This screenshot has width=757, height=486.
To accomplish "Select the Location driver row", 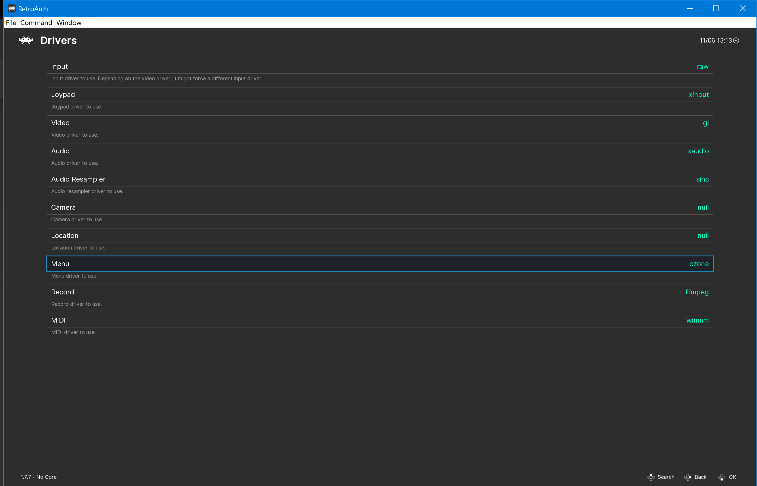I will click(x=380, y=236).
